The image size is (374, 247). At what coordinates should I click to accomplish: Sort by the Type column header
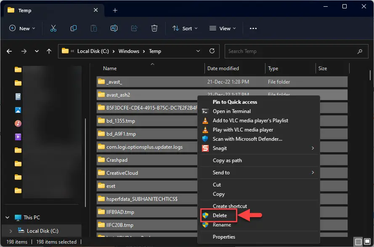click(290, 68)
